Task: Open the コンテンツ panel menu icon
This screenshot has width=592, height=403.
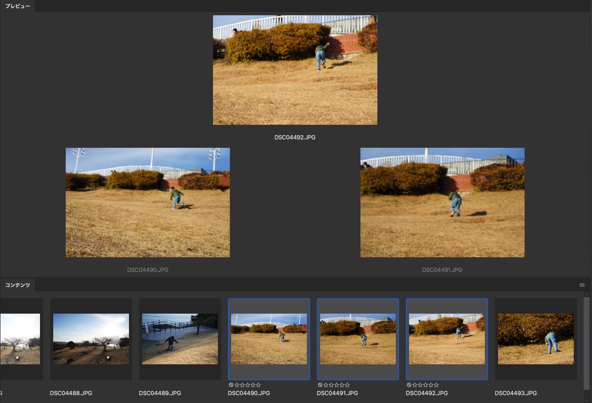Action: pyautogui.click(x=582, y=285)
